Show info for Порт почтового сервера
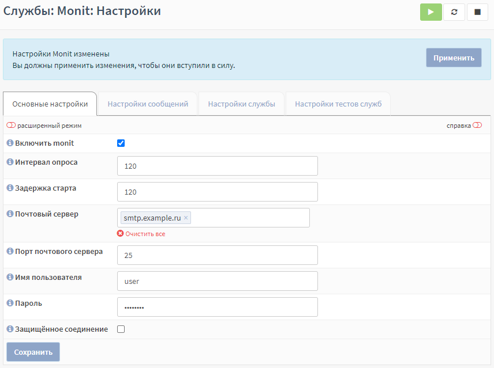This screenshot has height=368, width=494. click(10, 252)
